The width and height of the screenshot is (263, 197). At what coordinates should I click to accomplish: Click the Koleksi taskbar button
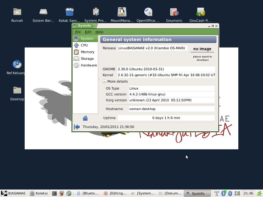pyautogui.click(x=38, y=193)
